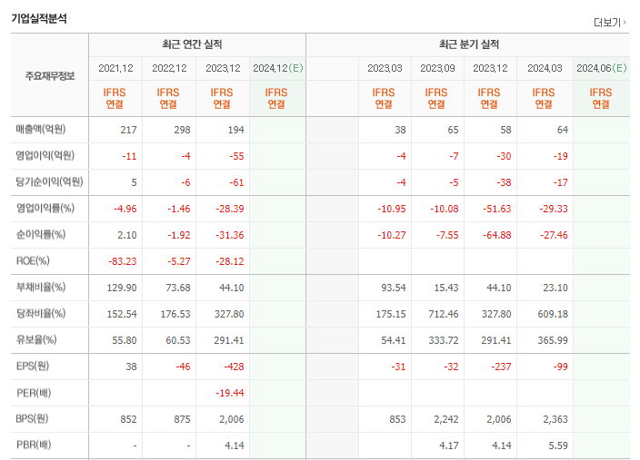Viewport: 640px width, 460px height.
Task: Click the 영업이익률(%) row label
Action: [45, 208]
